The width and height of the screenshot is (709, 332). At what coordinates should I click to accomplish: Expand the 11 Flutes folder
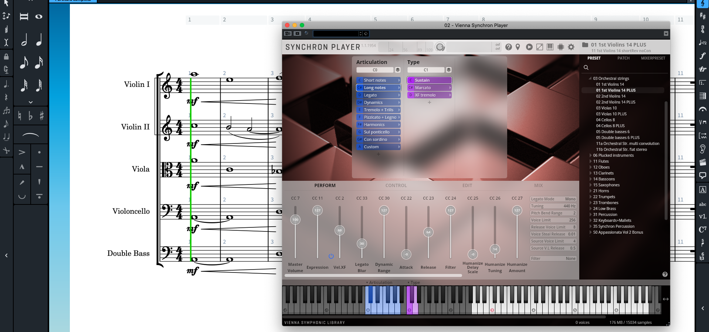[x=590, y=161]
